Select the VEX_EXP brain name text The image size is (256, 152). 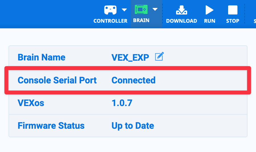point(130,58)
